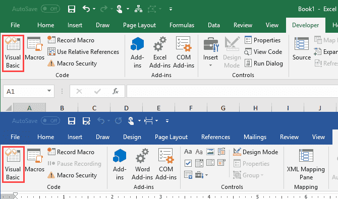Open Touch Mode dropdown arrow in Word
This screenshot has height=199, width=338.
click(139, 121)
